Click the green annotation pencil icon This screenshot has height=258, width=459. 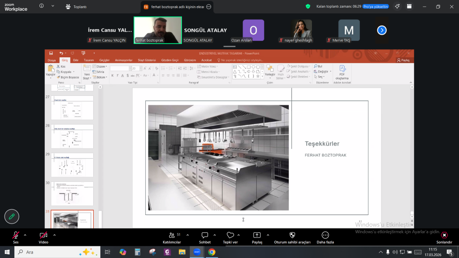(x=12, y=216)
